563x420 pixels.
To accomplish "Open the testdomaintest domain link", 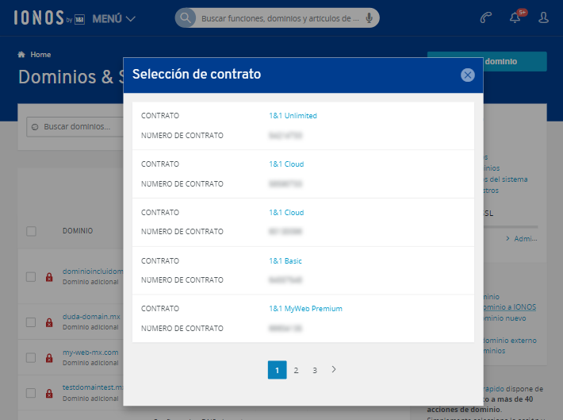I will click(x=93, y=387).
